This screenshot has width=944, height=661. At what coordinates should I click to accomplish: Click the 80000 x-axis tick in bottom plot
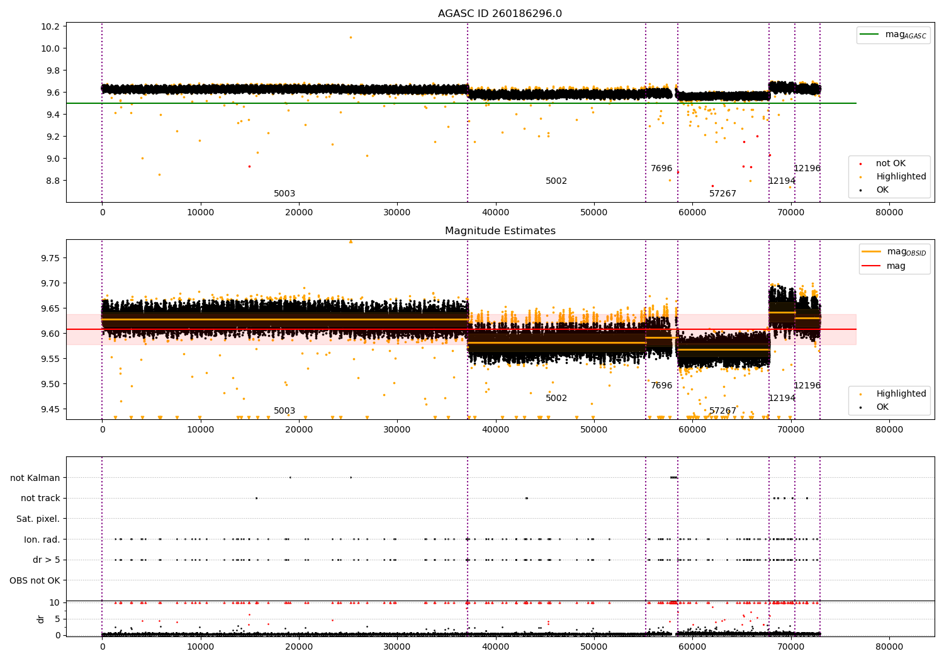coord(889,647)
